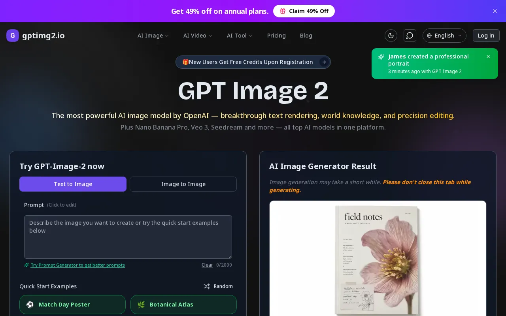Click the Log in button
Screen dimensions: 506x316
coord(486,36)
